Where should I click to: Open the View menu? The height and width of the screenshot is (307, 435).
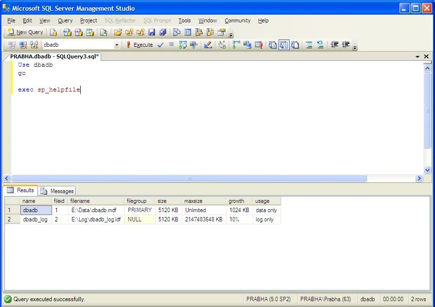coord(45,20)
